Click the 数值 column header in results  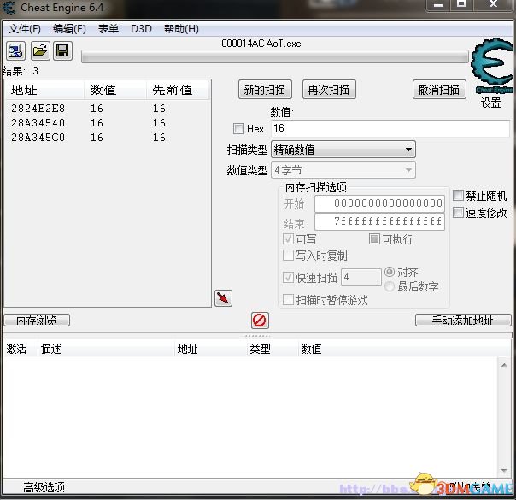(x=115, y=90)
